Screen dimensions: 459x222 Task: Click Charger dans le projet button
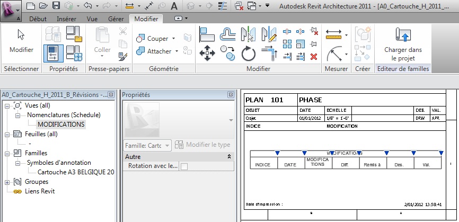[403, 44]
